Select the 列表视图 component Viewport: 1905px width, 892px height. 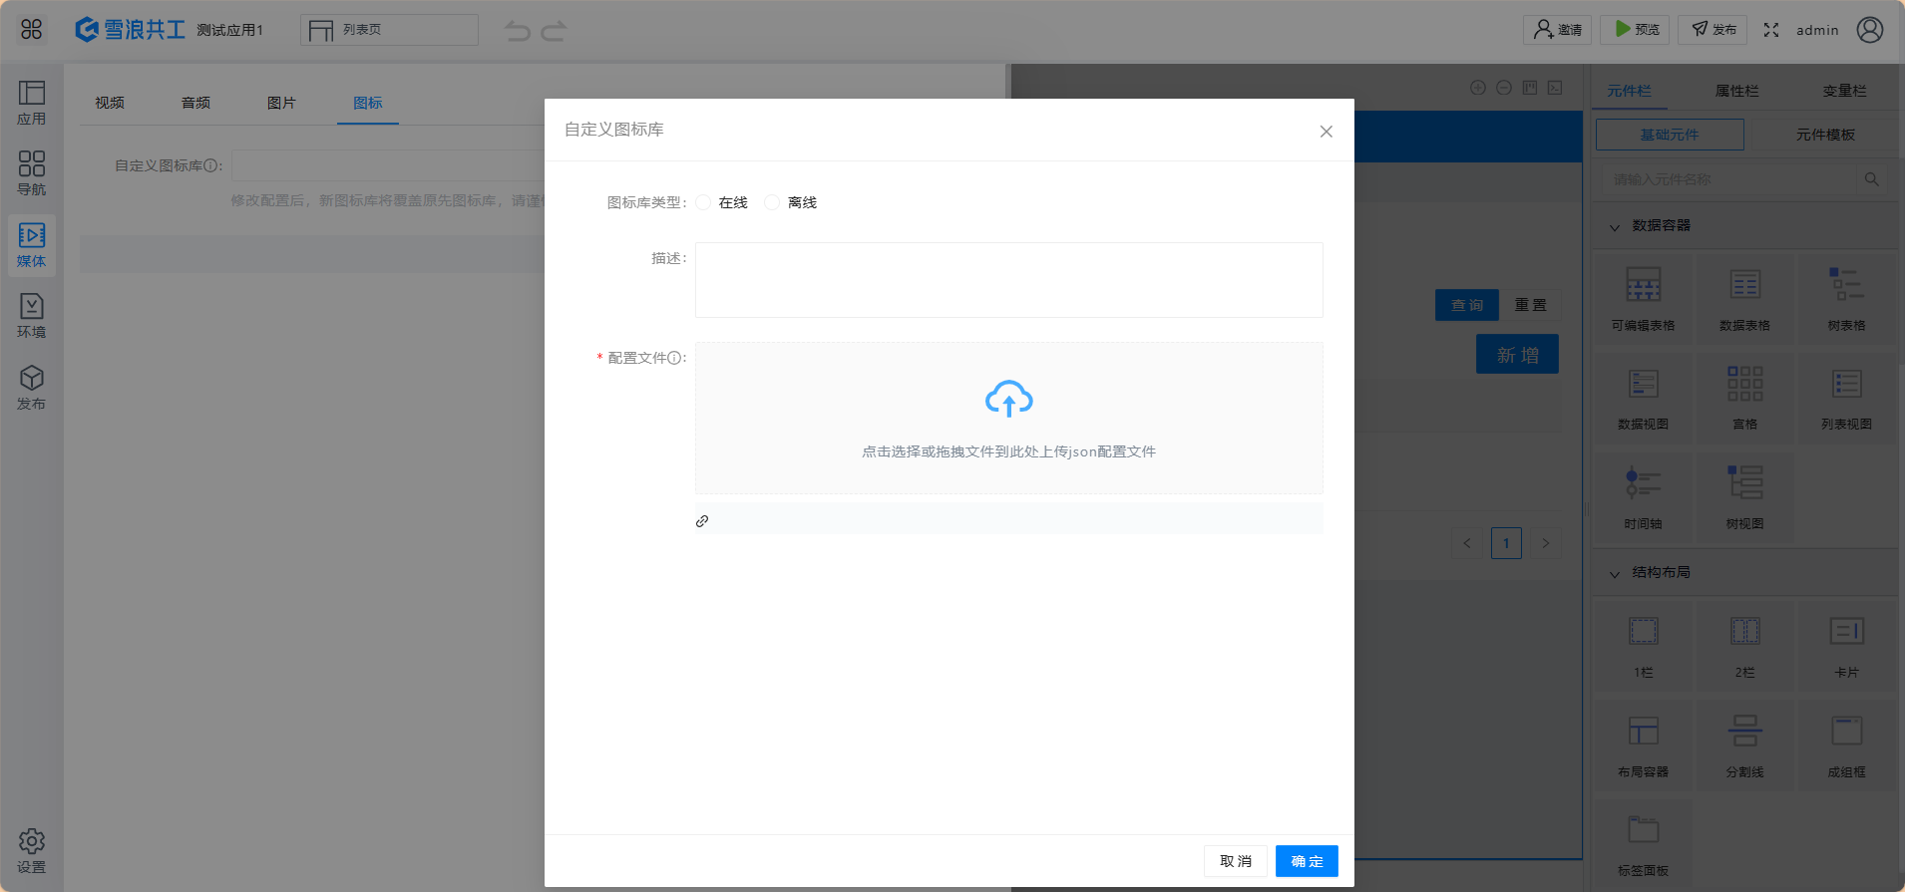[1847, 398]
